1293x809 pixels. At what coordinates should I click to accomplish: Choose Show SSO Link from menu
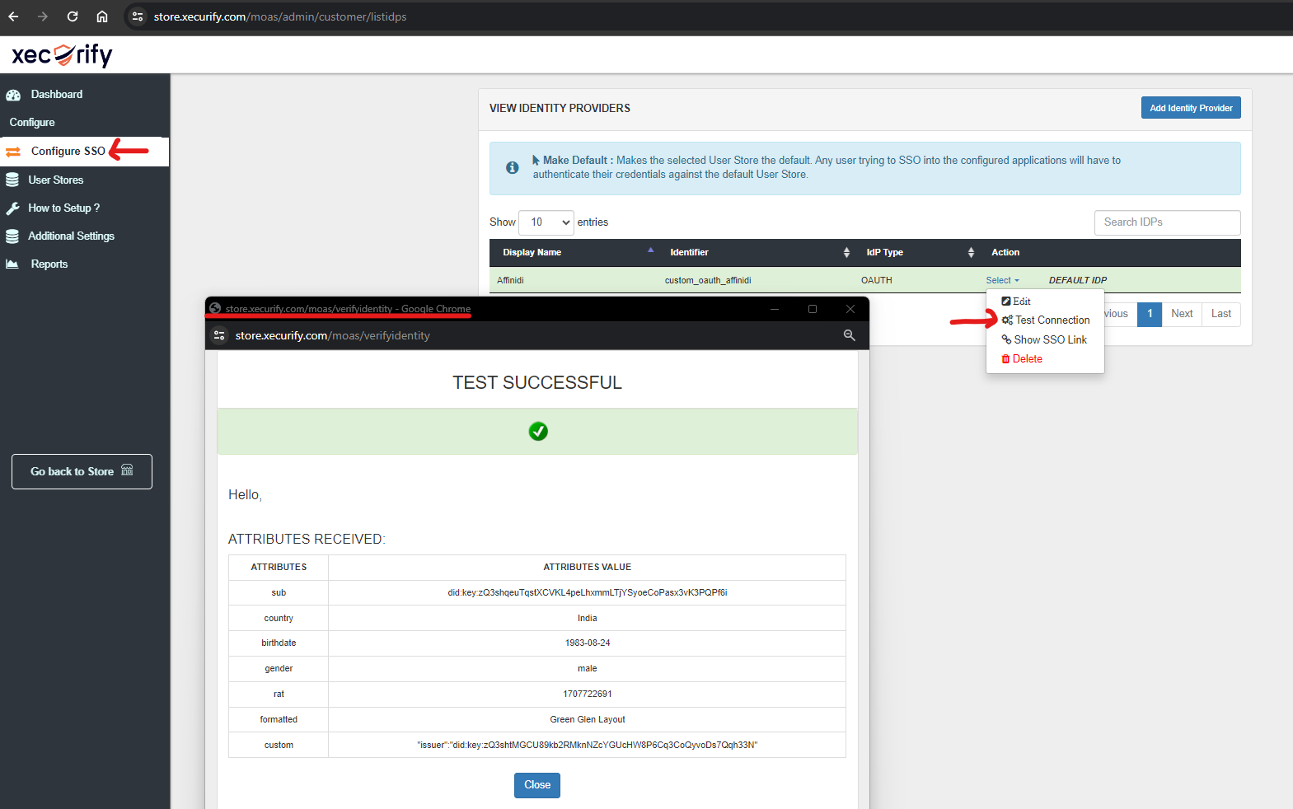pos(1045,339)
